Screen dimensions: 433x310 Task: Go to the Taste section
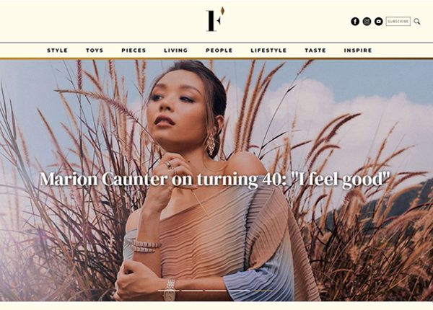click(315, 50)
